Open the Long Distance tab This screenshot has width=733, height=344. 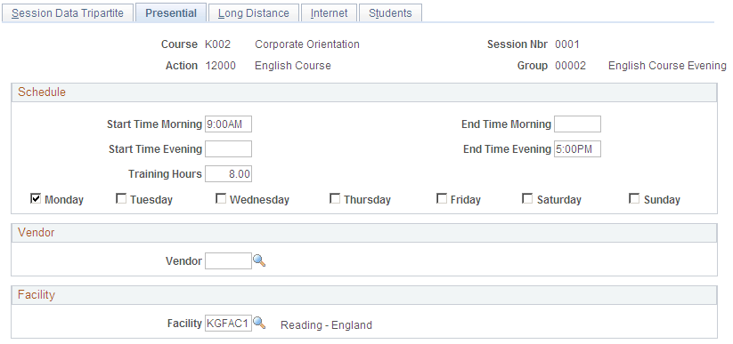coord(253,13)
